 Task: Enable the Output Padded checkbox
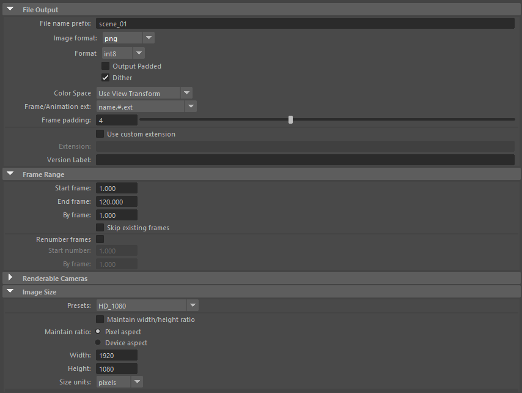coord(106,66)
